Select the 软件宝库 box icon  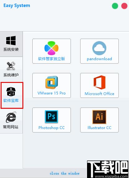(x=11, y=92)
